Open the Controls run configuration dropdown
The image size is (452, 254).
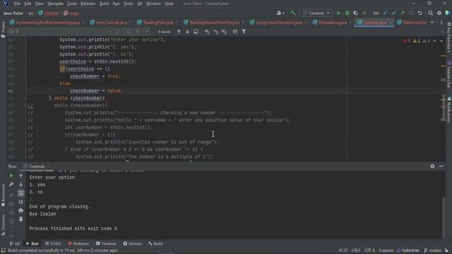pos(316,13)
